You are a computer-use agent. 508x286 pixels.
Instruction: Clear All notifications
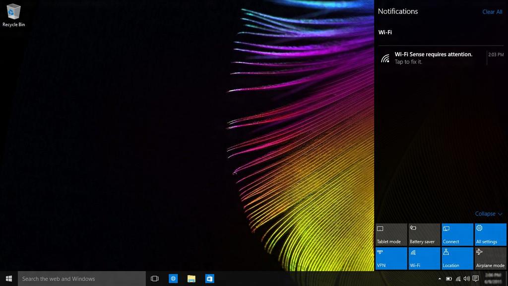[x=492, y=12]
